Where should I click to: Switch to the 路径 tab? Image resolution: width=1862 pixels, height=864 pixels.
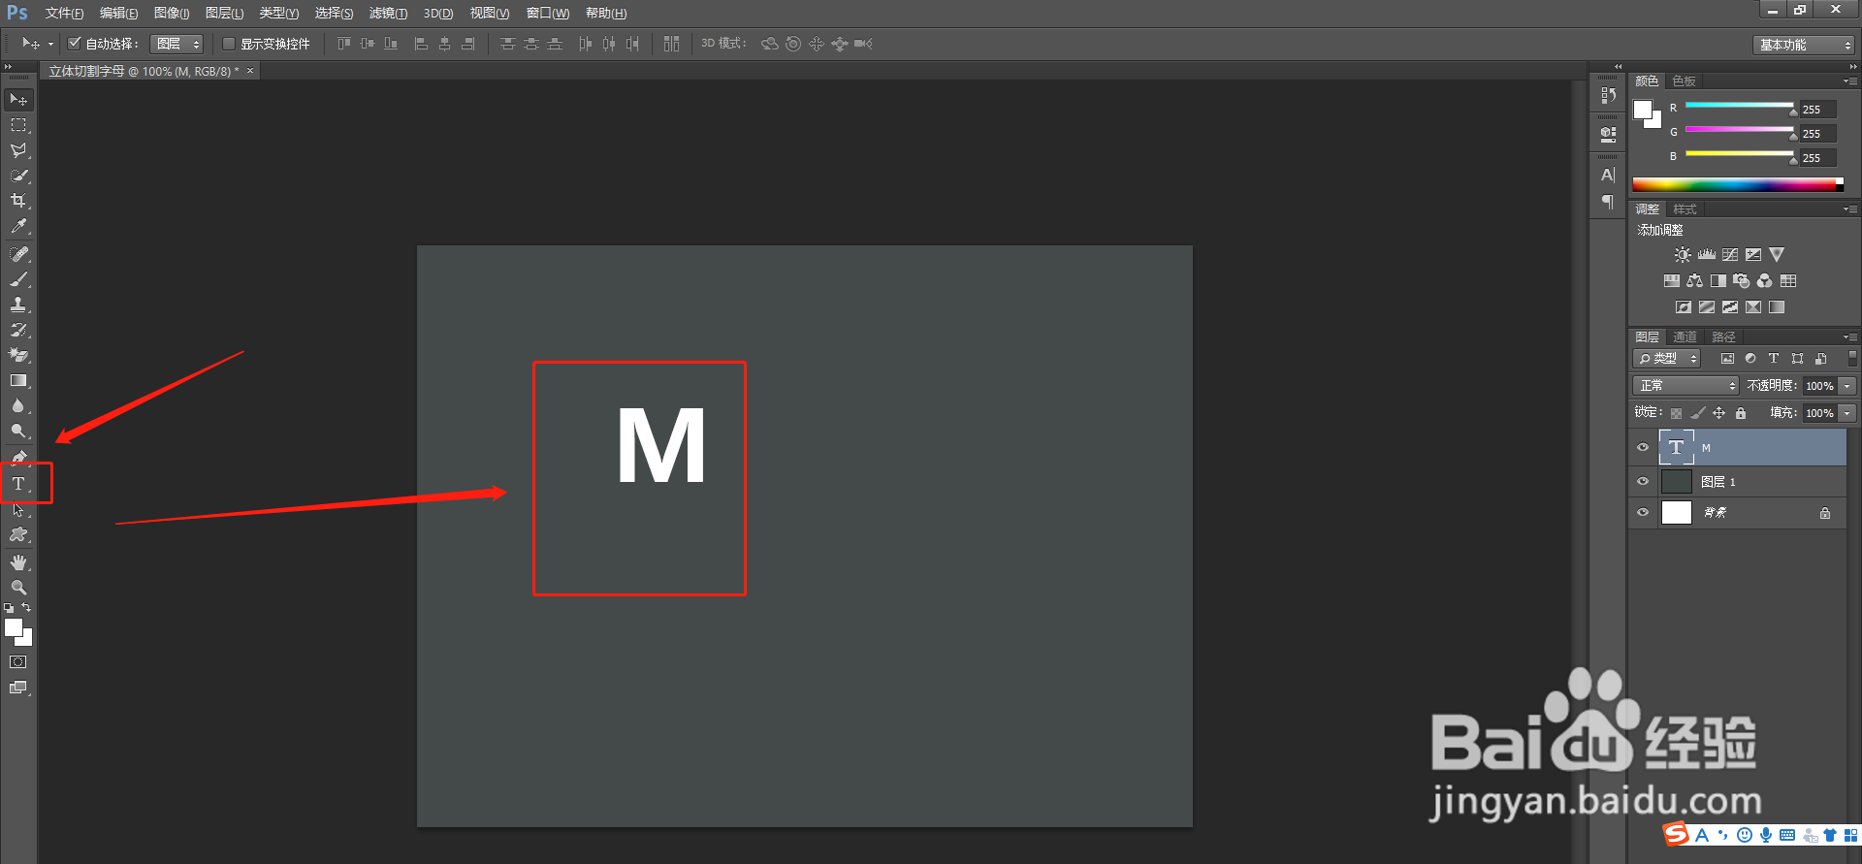pos(1723,337)
